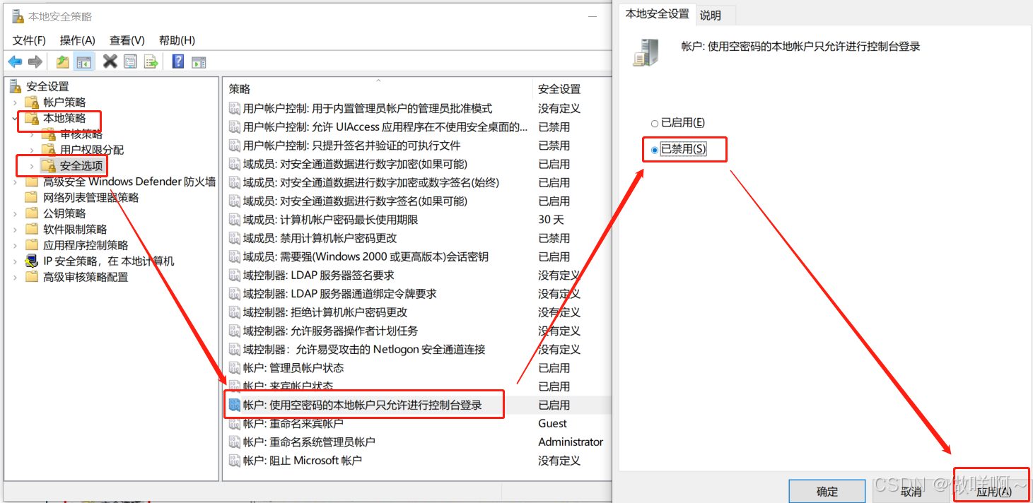The height and width of the screenshot is (503, 1033).
Task: Select 域成员: 禁用计算机帐户密码更改 policy row
Action: [417, 238]
